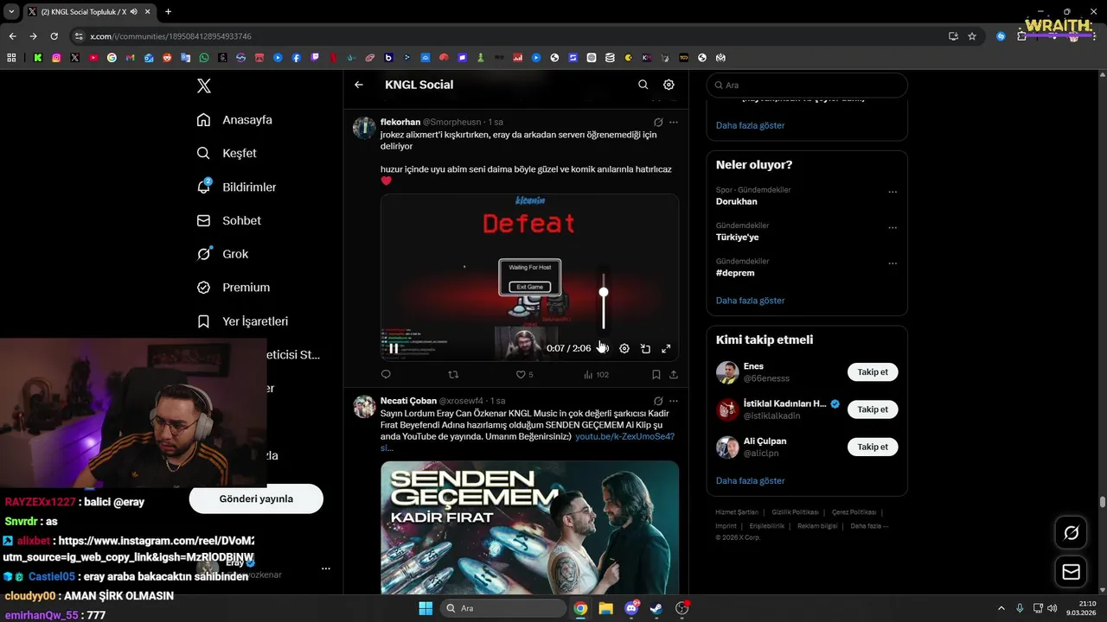This screenshot has height=622, width=1107.
Task: Open Daha fazla footer link
Action: pyautogui.click(x=869, y=525)
